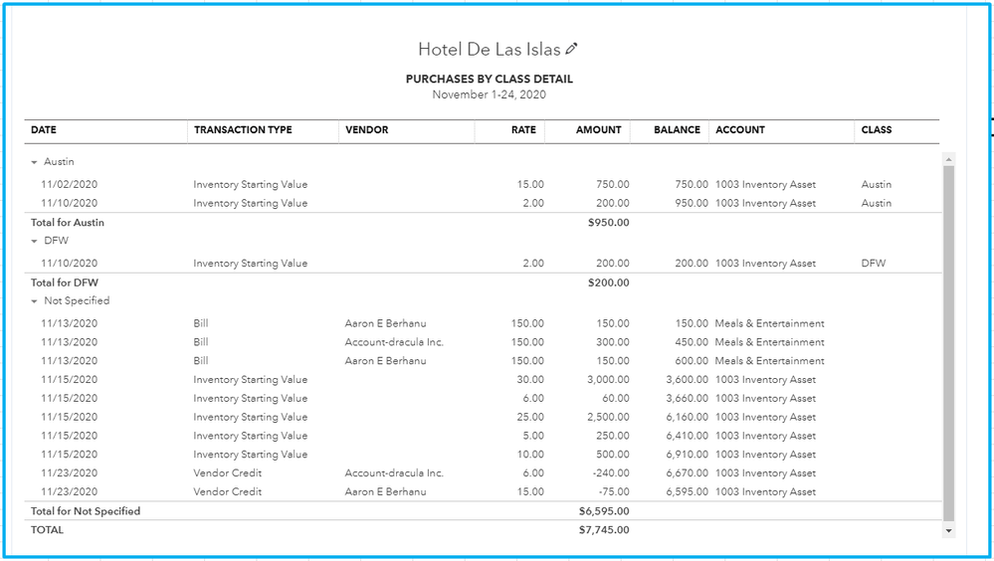Viewport: 994px width, 561px height.
Task: Click the TRANSACTION TYPE column header
Action: point(243,130)
